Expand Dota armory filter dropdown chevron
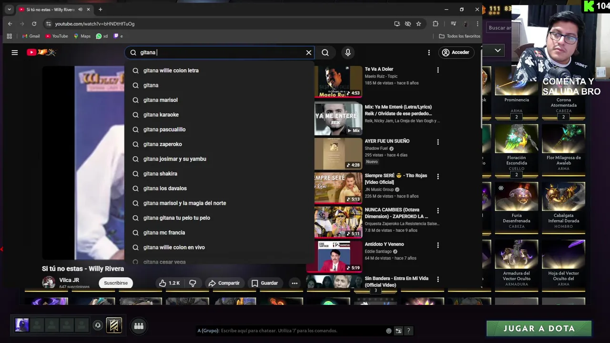 point(498,50)
